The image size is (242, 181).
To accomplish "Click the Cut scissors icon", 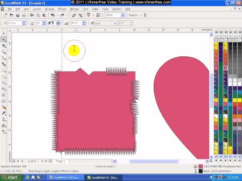I will coord(32,15).
